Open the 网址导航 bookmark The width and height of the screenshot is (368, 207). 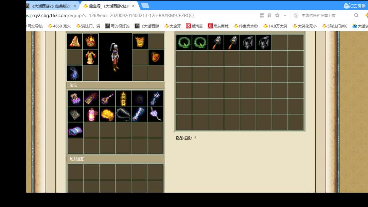[35, 26]
